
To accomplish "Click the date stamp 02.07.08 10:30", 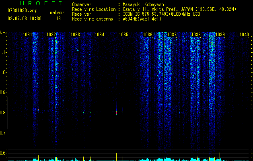I will tap(25, 19).
